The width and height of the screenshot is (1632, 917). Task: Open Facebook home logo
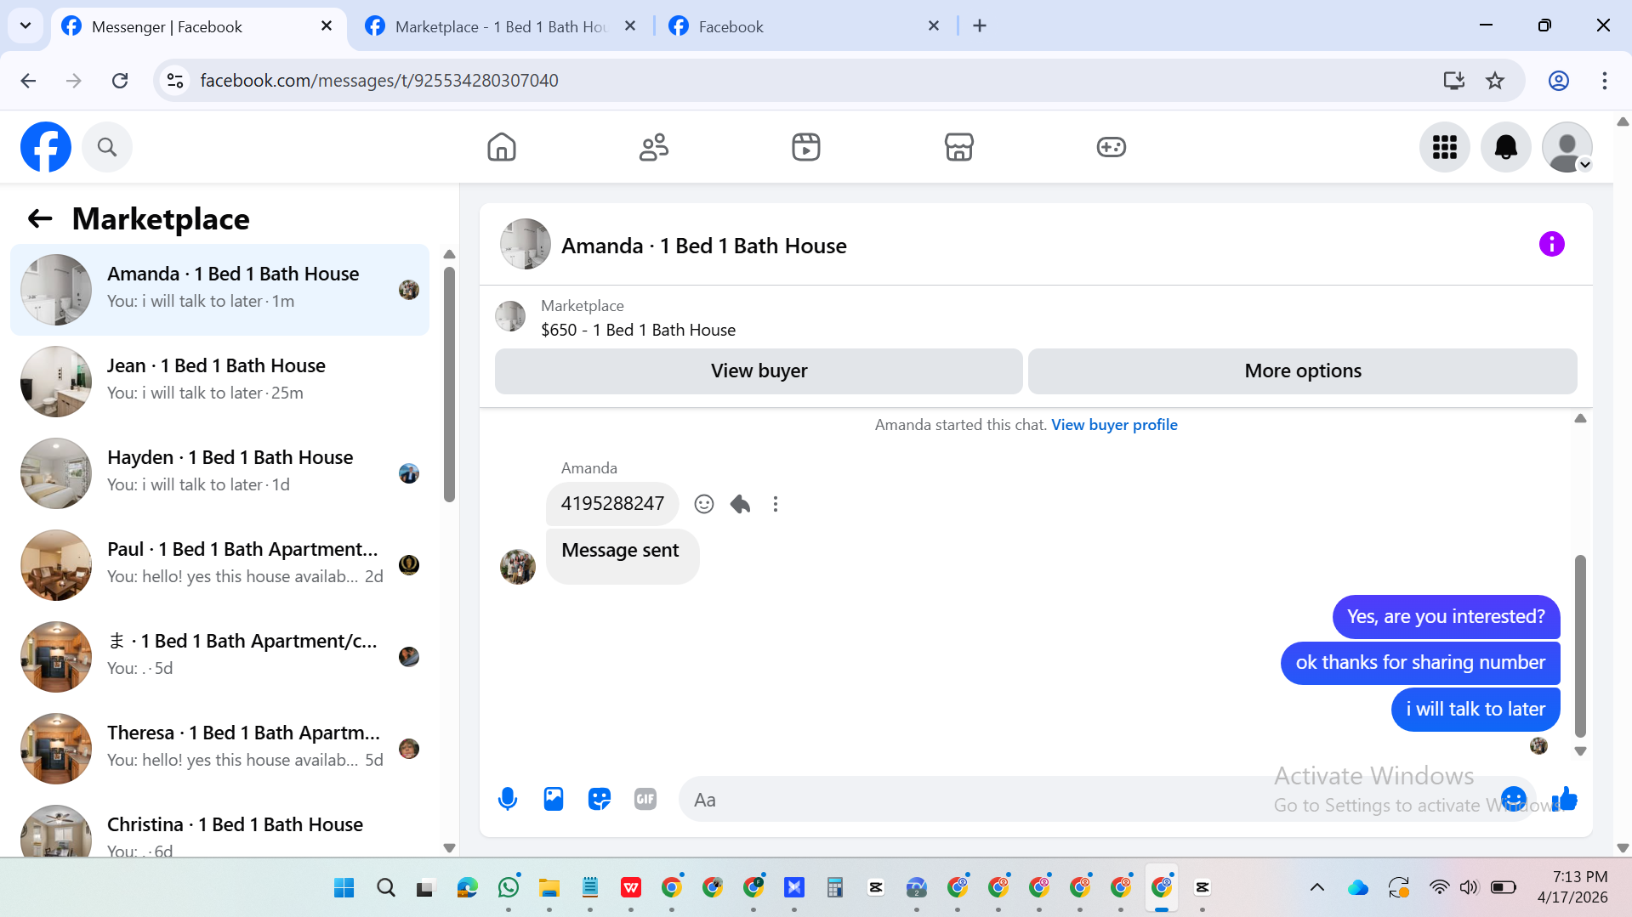coord(46,147)
